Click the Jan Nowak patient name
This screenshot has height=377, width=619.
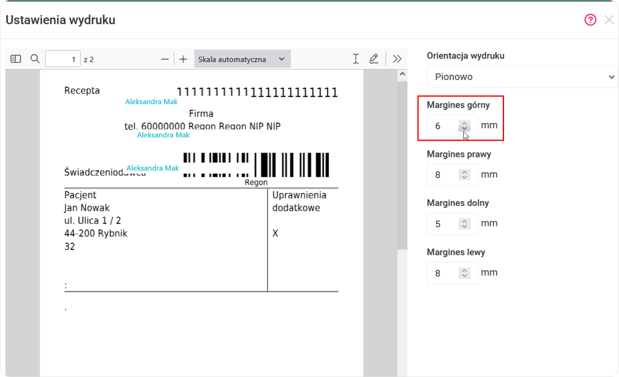[87, 208]
